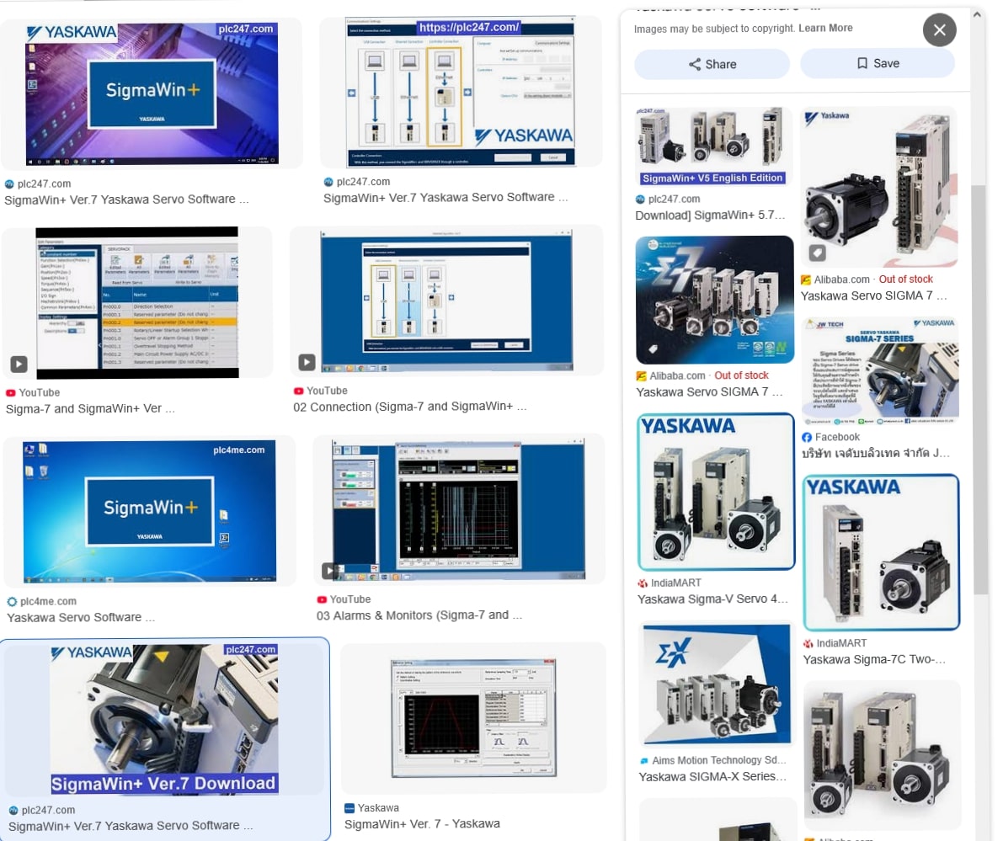Click the side panel vertical scrollbar
The height and width of the screenshot is (841, 1003).
coord(979,390)
